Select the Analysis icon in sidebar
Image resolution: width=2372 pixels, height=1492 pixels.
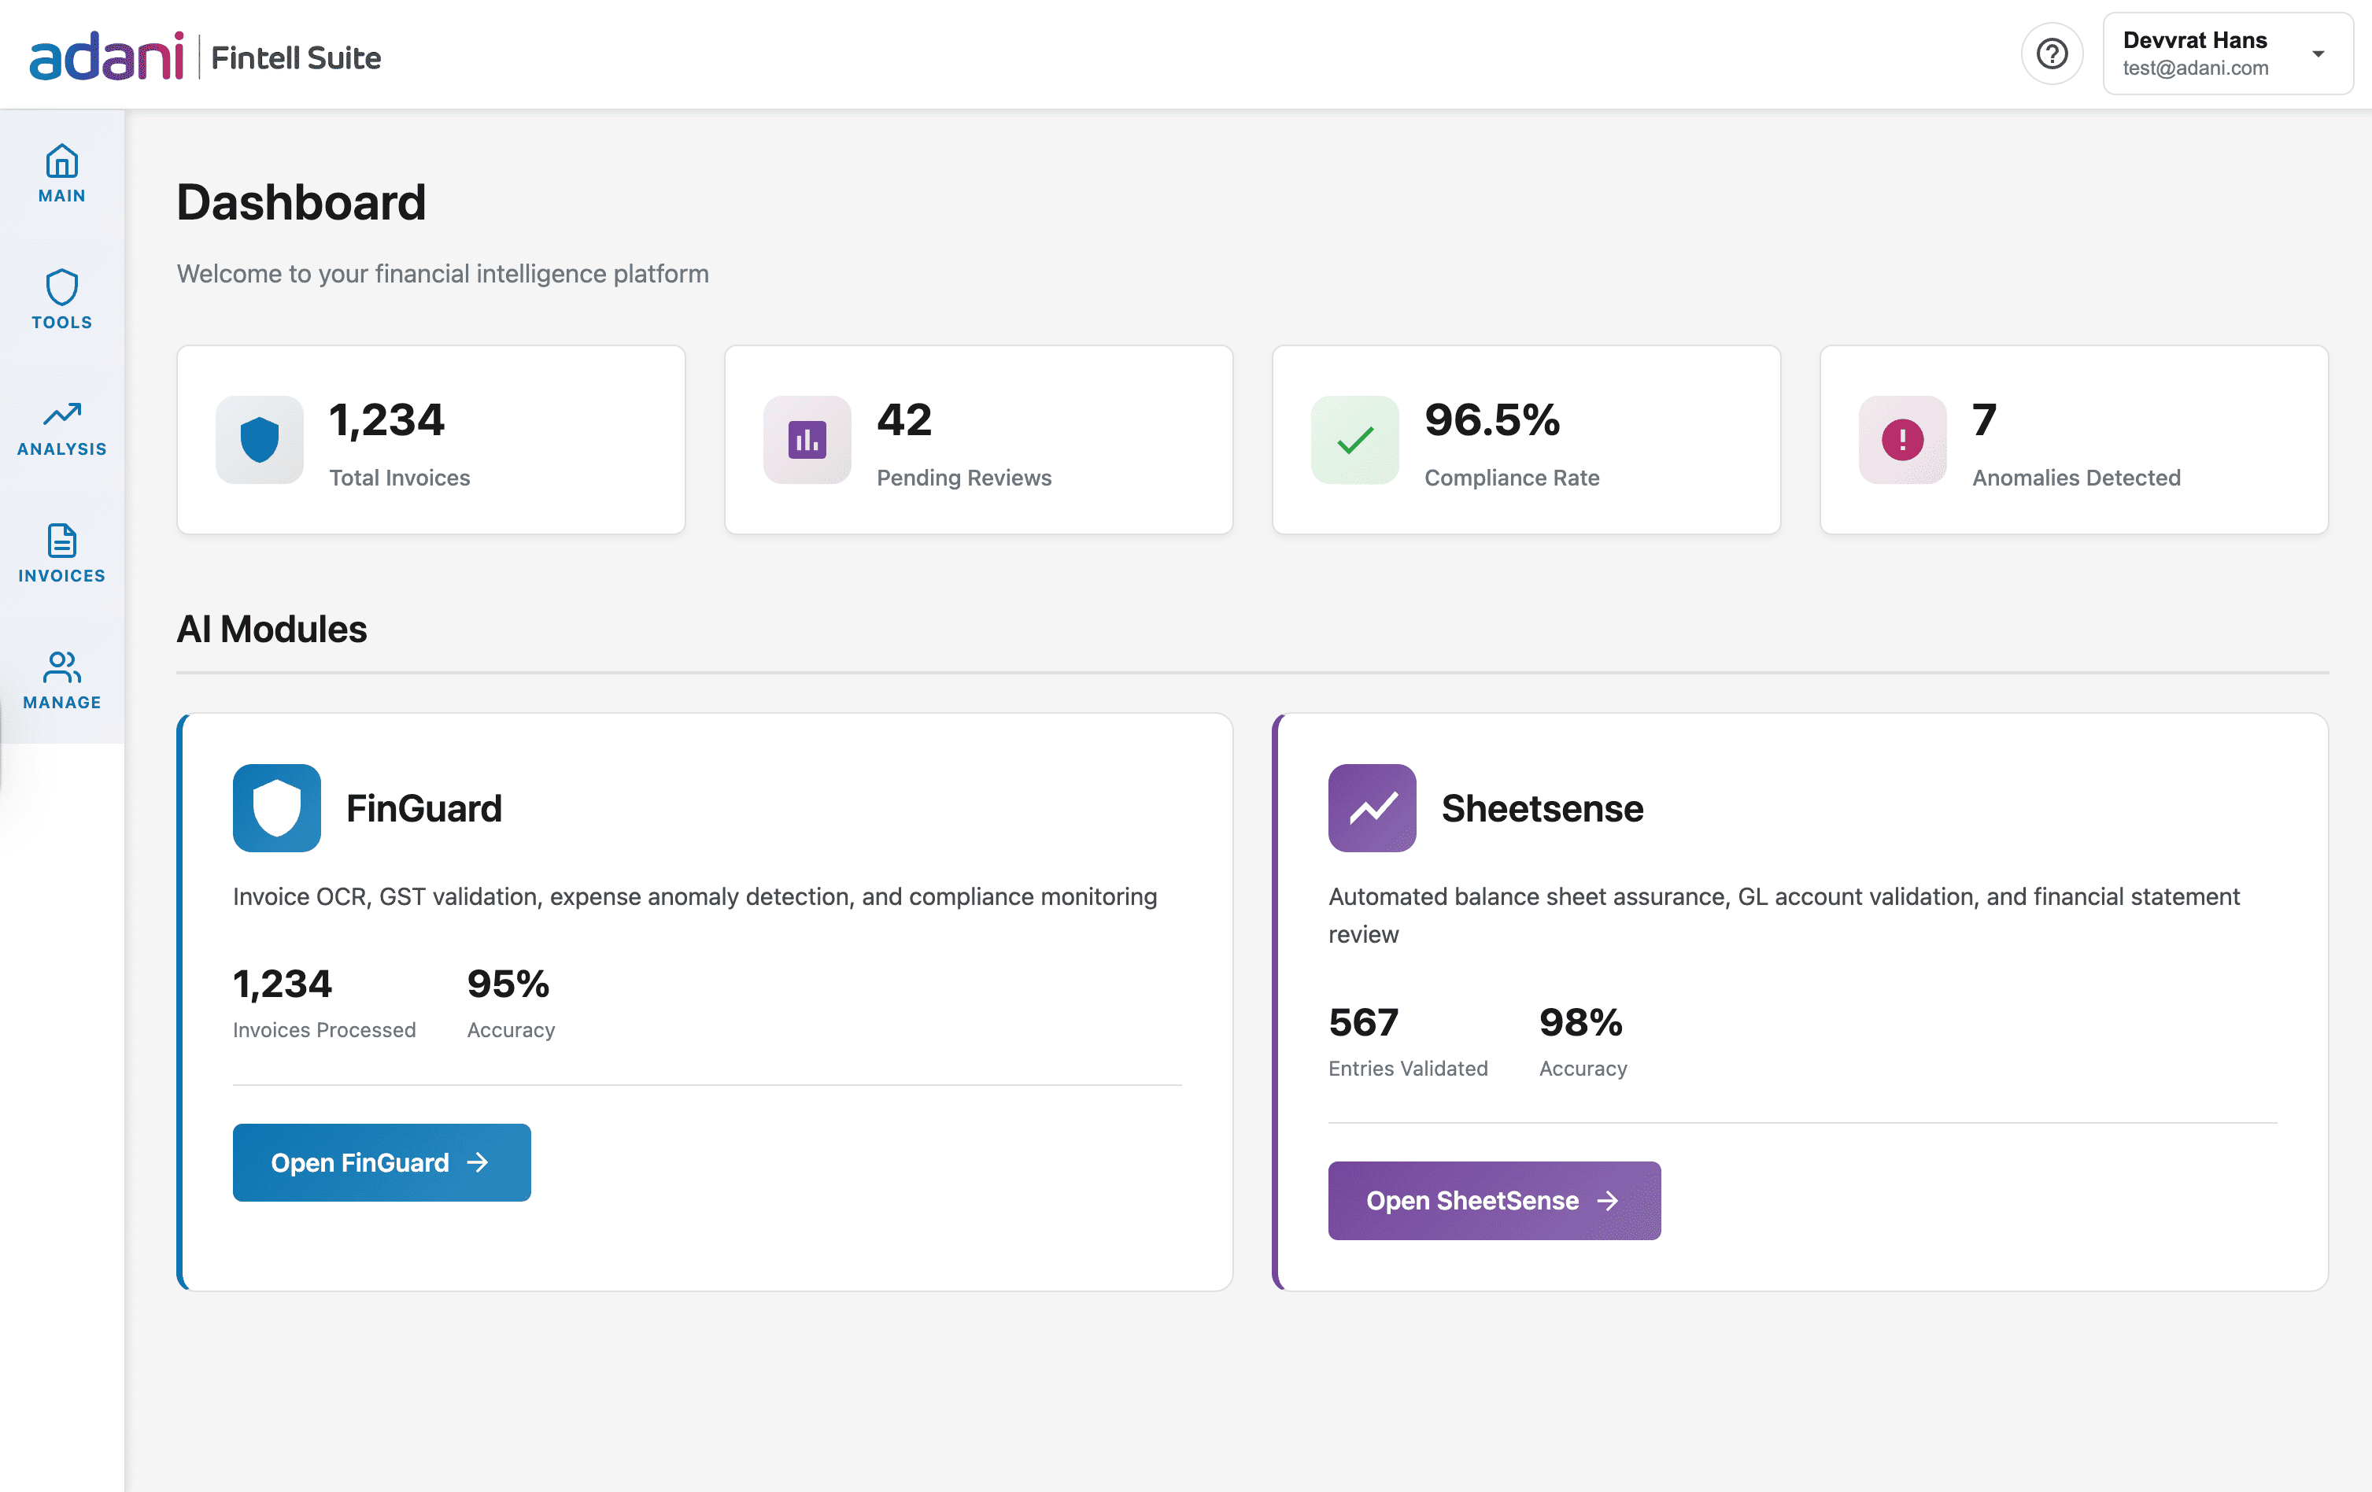[x=61, y=418]
